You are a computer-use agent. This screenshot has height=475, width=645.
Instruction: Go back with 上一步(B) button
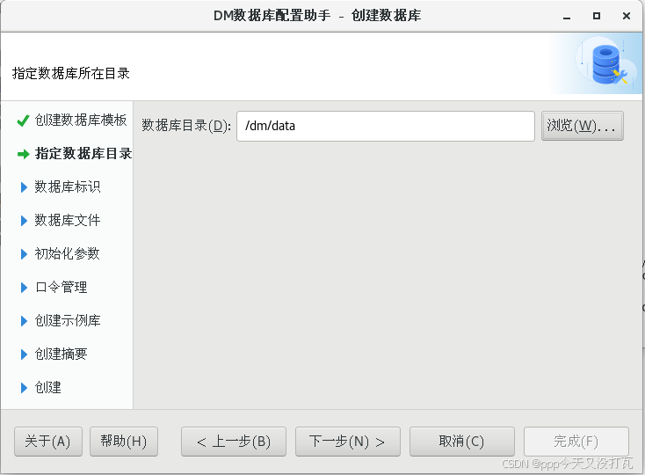(x=234, y=442)
